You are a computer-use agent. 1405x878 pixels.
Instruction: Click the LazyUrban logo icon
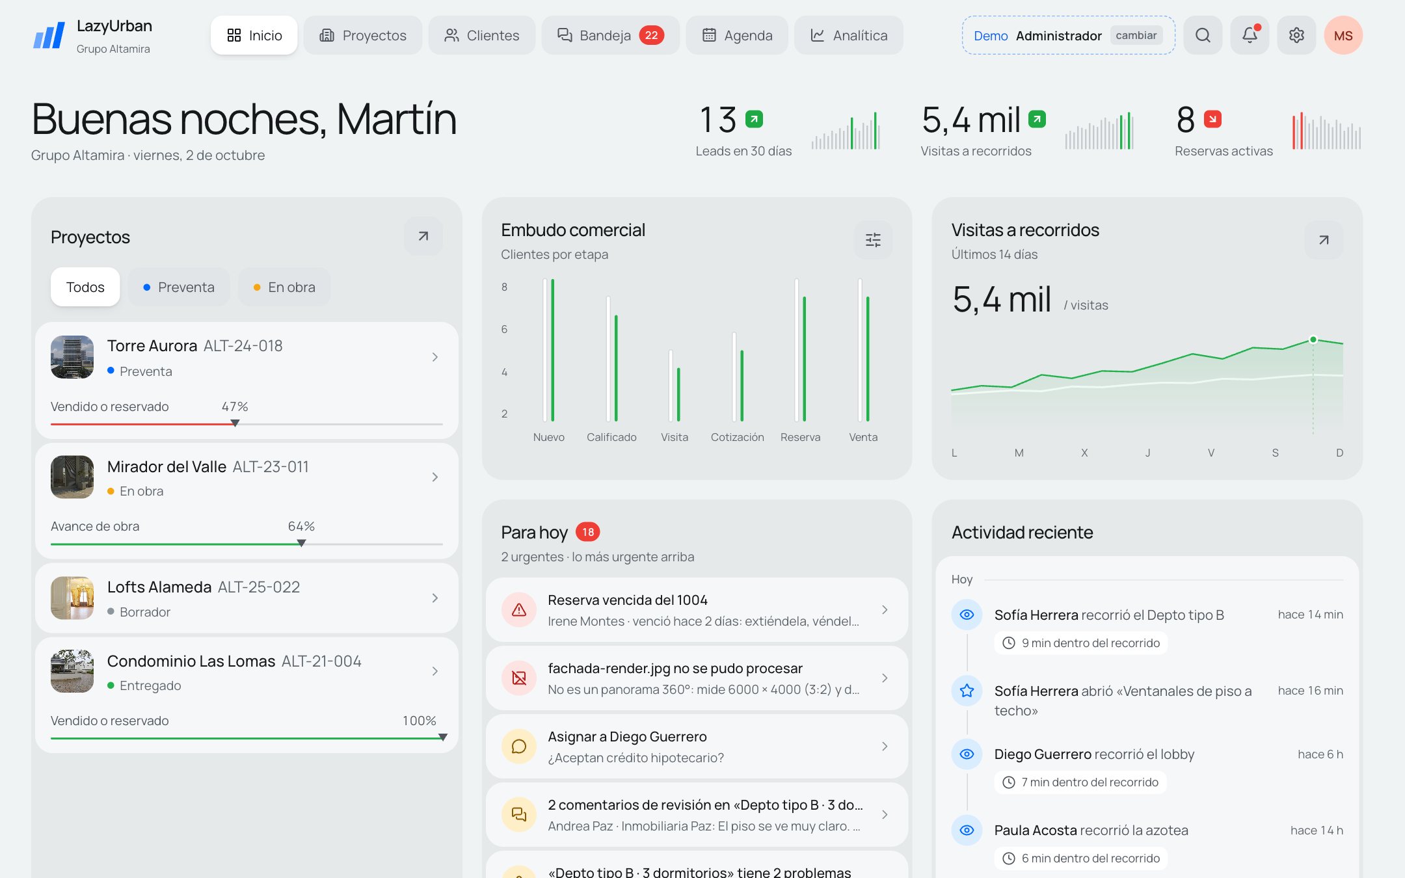[49, 35]
